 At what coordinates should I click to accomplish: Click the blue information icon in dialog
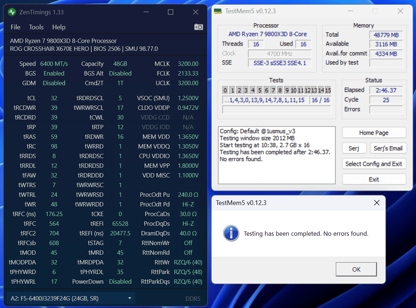(231, 233)
